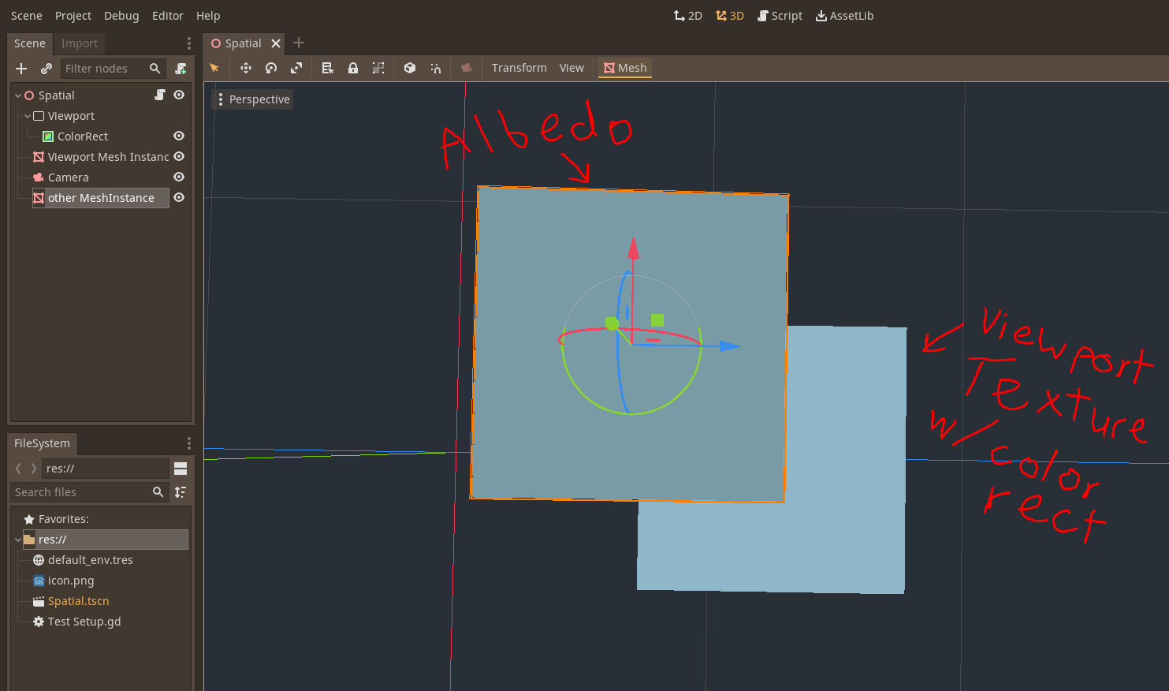Activate the Select mode tool
Image resolution: width=1169 pixels, height=691 pixels.
[x=214, y=68]
